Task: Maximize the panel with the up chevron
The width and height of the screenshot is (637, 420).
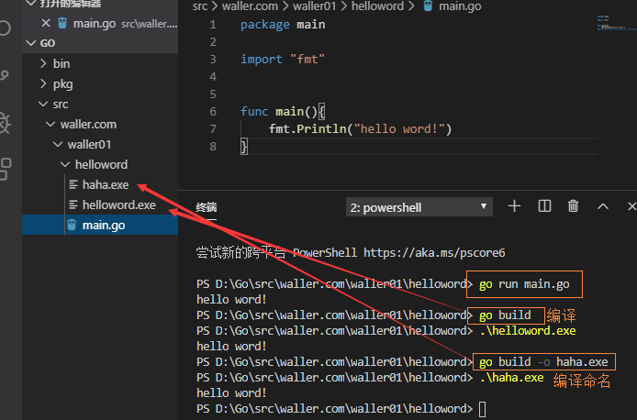Action: 603,206
